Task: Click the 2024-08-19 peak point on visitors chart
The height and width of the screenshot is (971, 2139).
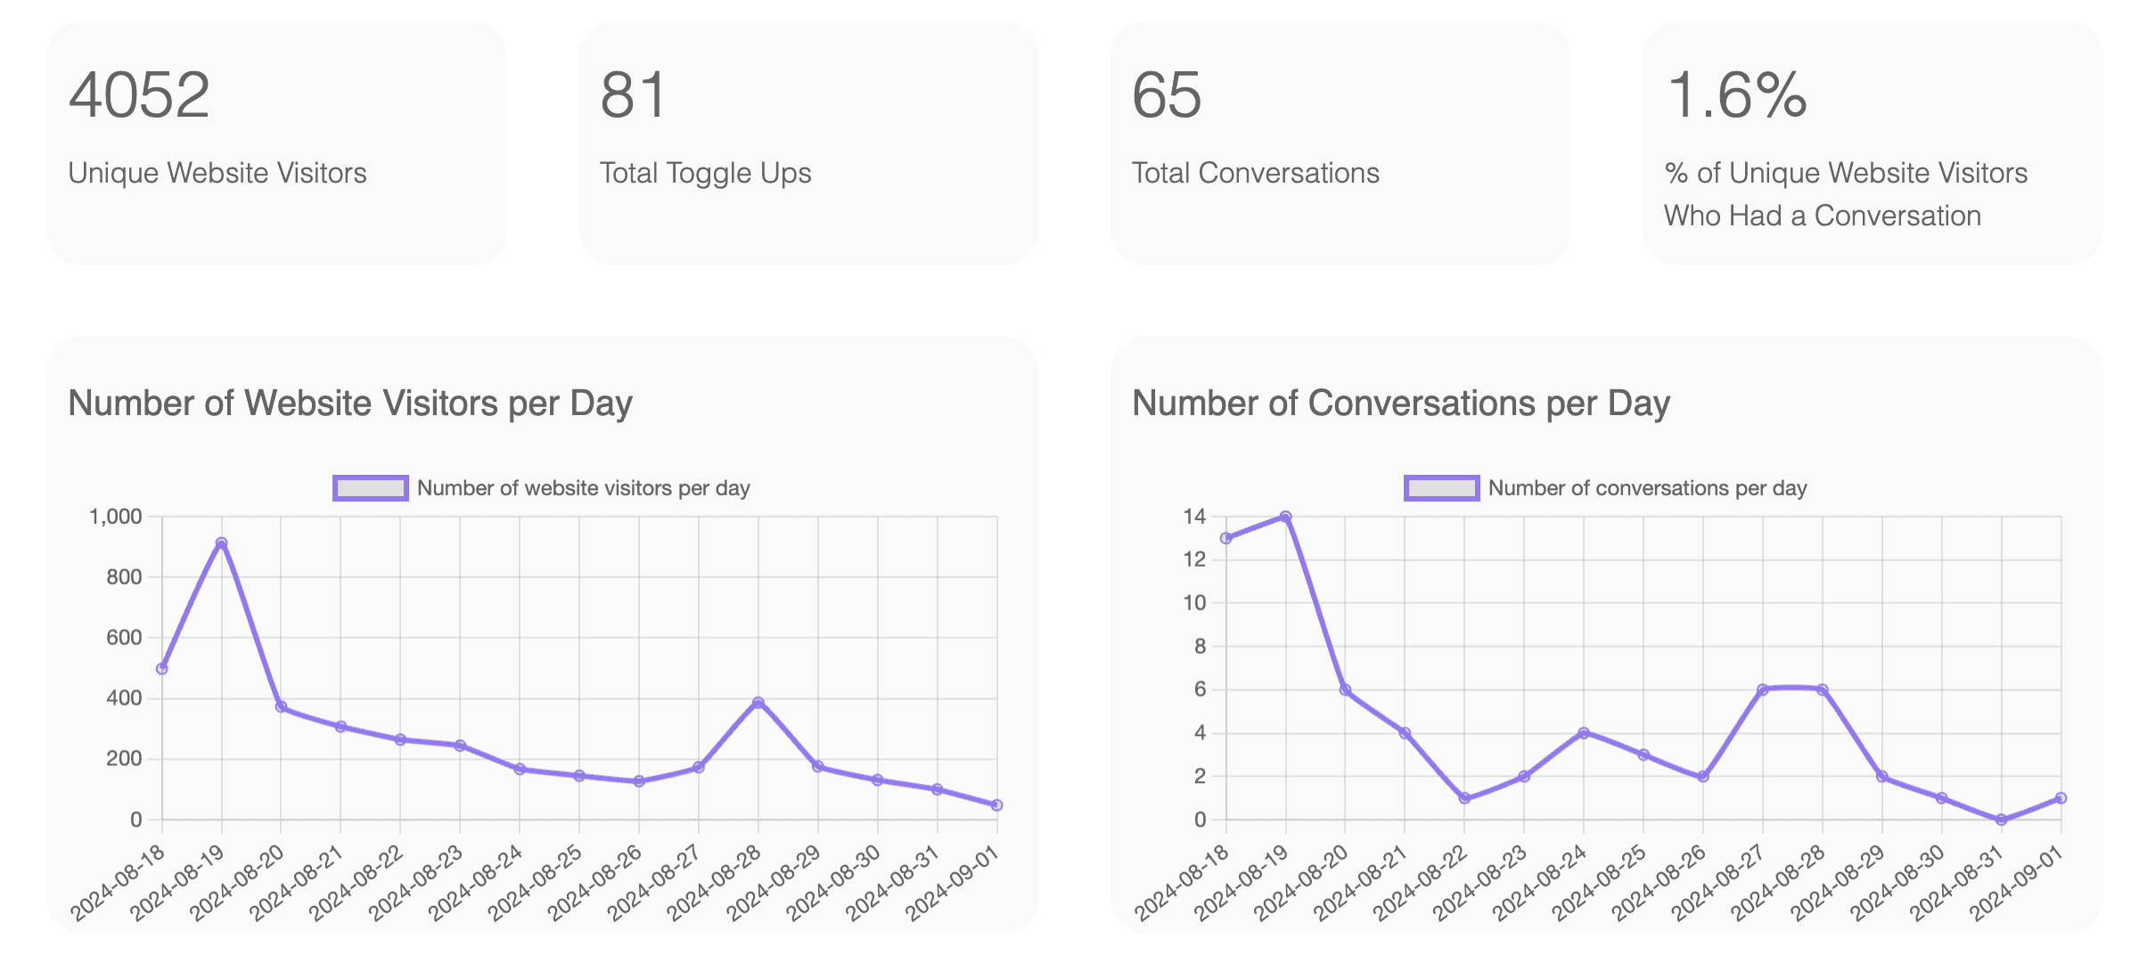Action: coord(221,543)
